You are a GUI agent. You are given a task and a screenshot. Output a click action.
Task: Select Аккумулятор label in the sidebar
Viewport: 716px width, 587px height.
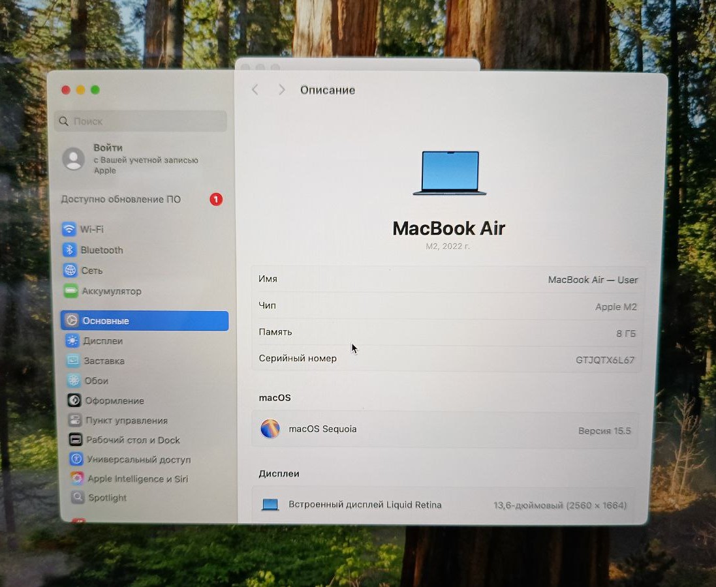(112, 292)
